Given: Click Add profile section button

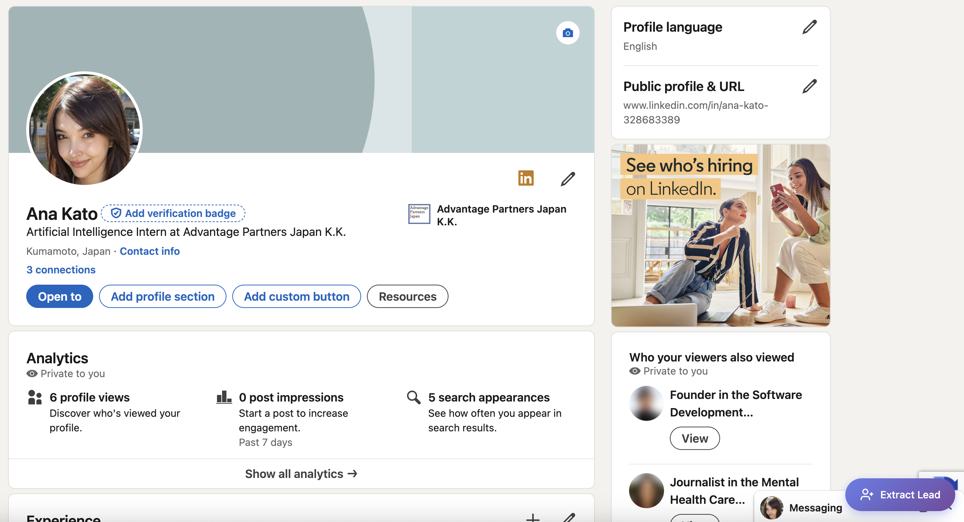Looking at the screenshot, I should (x=162, y=296).
